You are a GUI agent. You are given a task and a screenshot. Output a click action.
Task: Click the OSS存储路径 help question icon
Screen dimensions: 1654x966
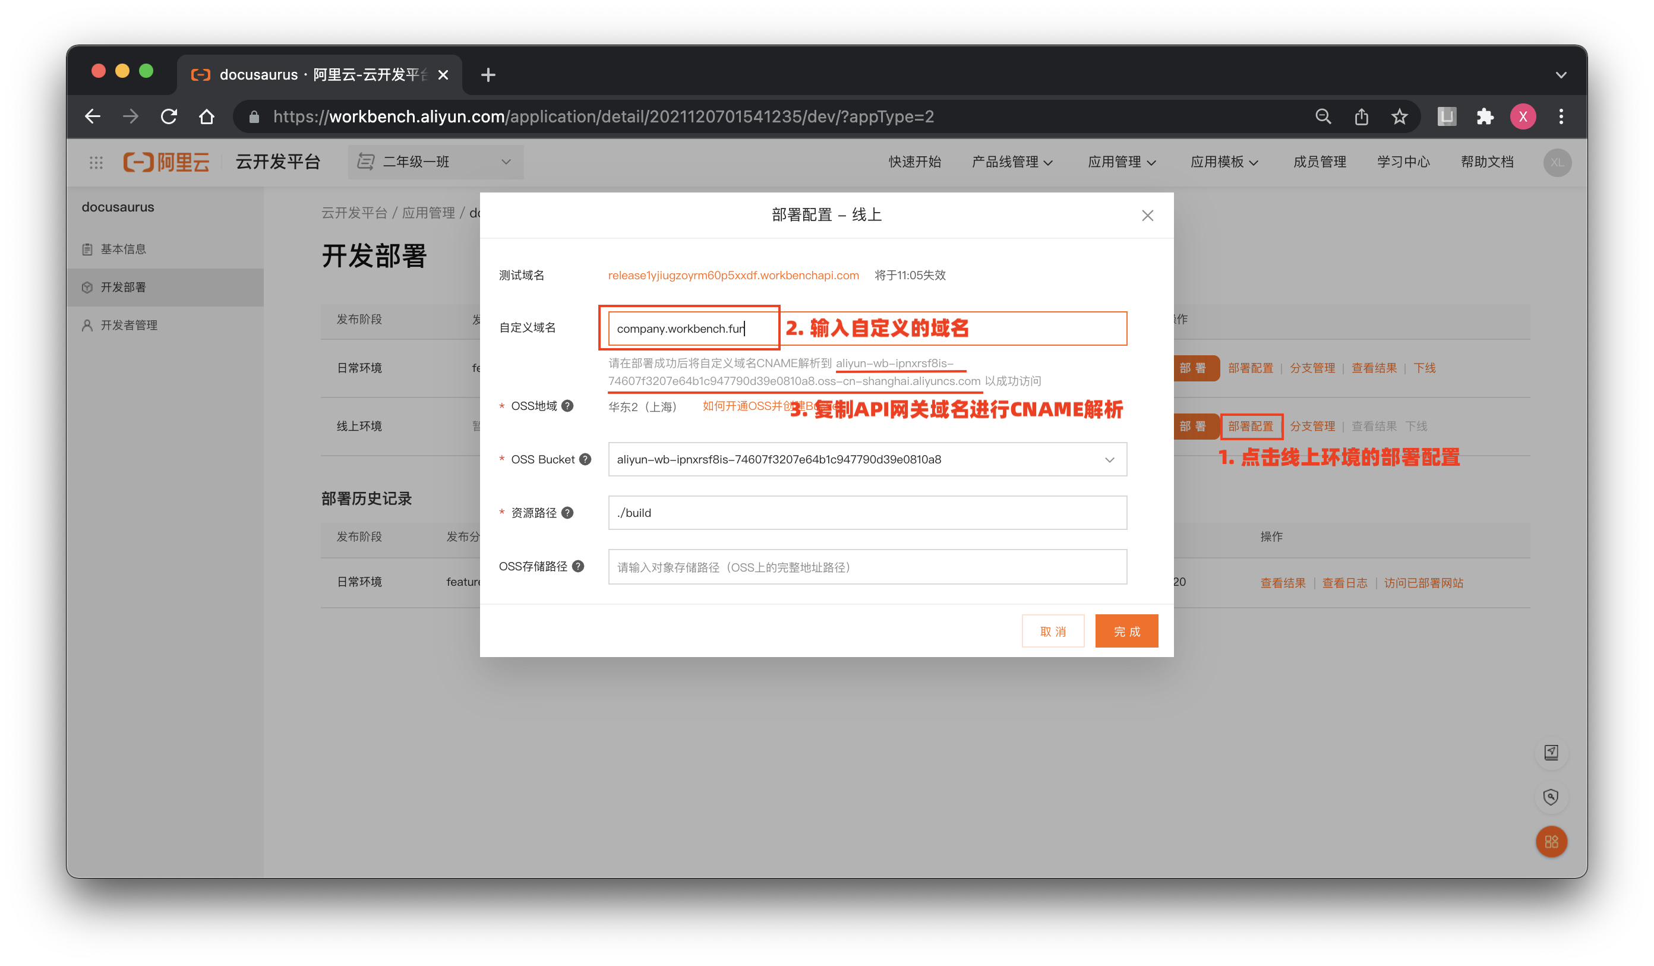(578, 566)
